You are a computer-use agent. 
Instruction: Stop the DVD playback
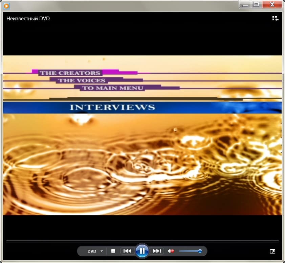pyautogui.click(x=113, y=251)
